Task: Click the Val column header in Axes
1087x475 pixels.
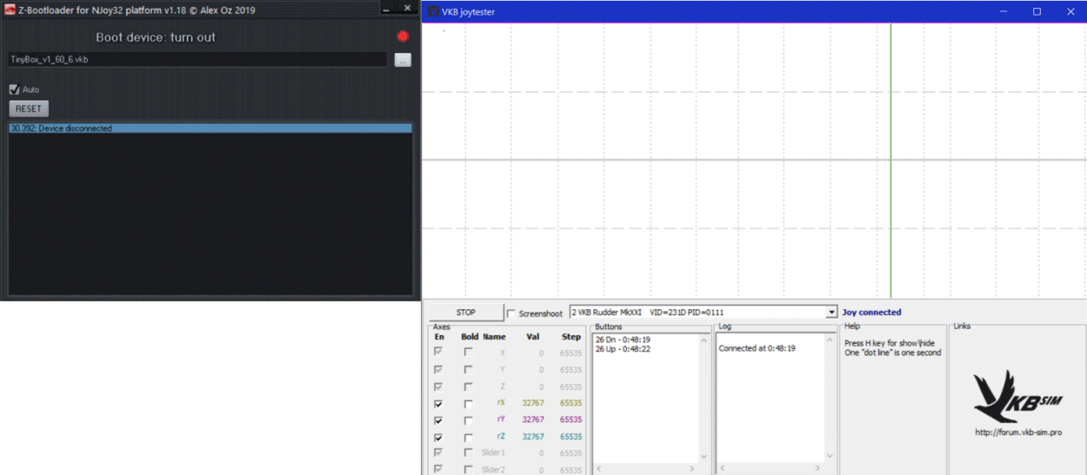Action: (533, 337)
